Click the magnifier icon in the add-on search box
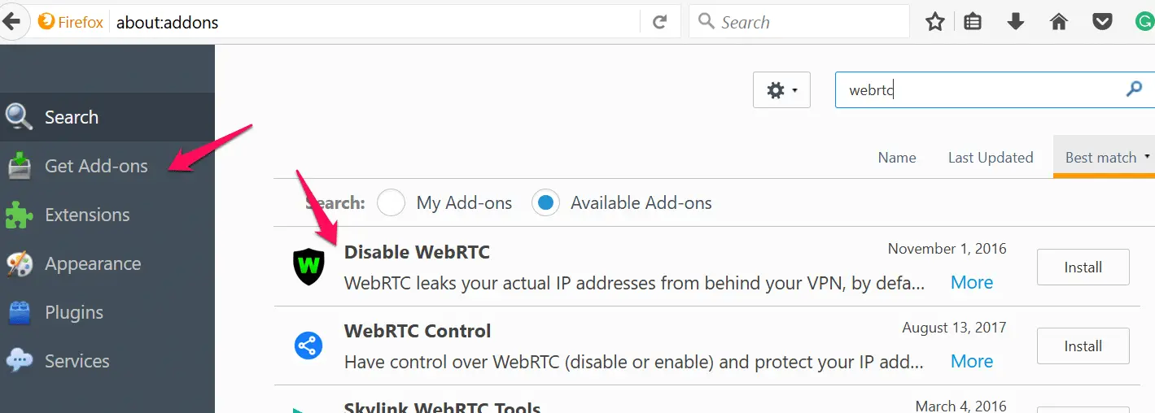This screenshot has height=413, width=1155. click(x=1133, y=89)
